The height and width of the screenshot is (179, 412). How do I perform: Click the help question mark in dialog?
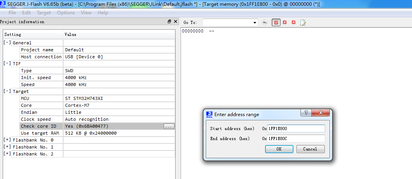click(306, 113)
